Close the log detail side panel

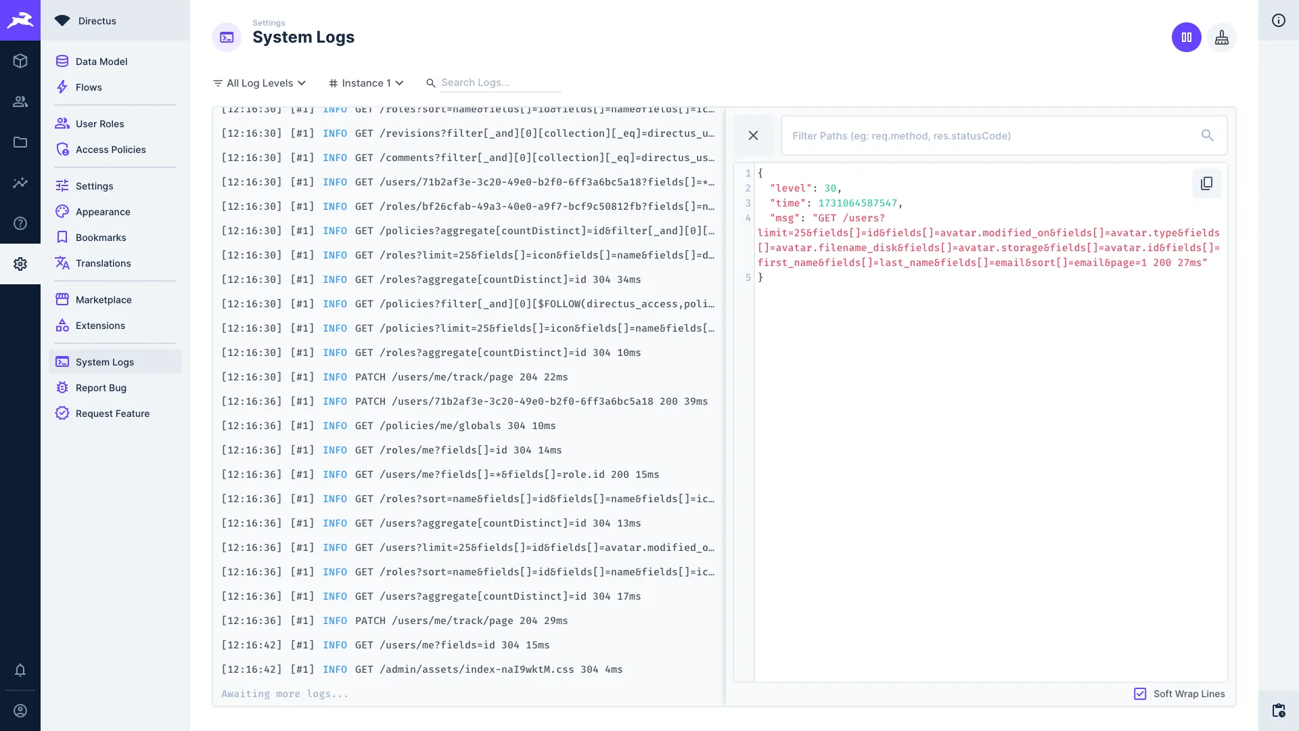[753, 135]
